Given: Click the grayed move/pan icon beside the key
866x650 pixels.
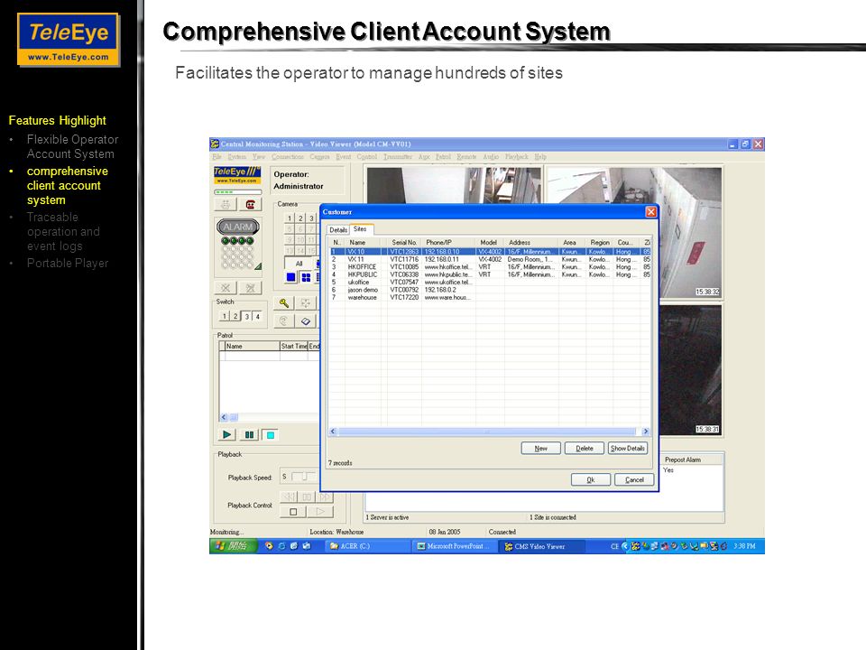Looking at the screenshot, I should click(306, 303).
